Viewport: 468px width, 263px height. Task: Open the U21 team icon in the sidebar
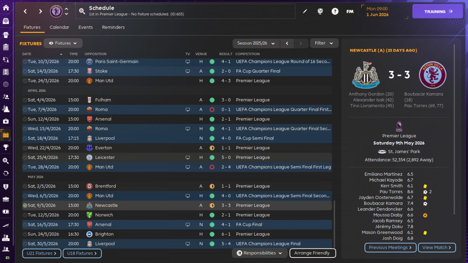[6, 237]
